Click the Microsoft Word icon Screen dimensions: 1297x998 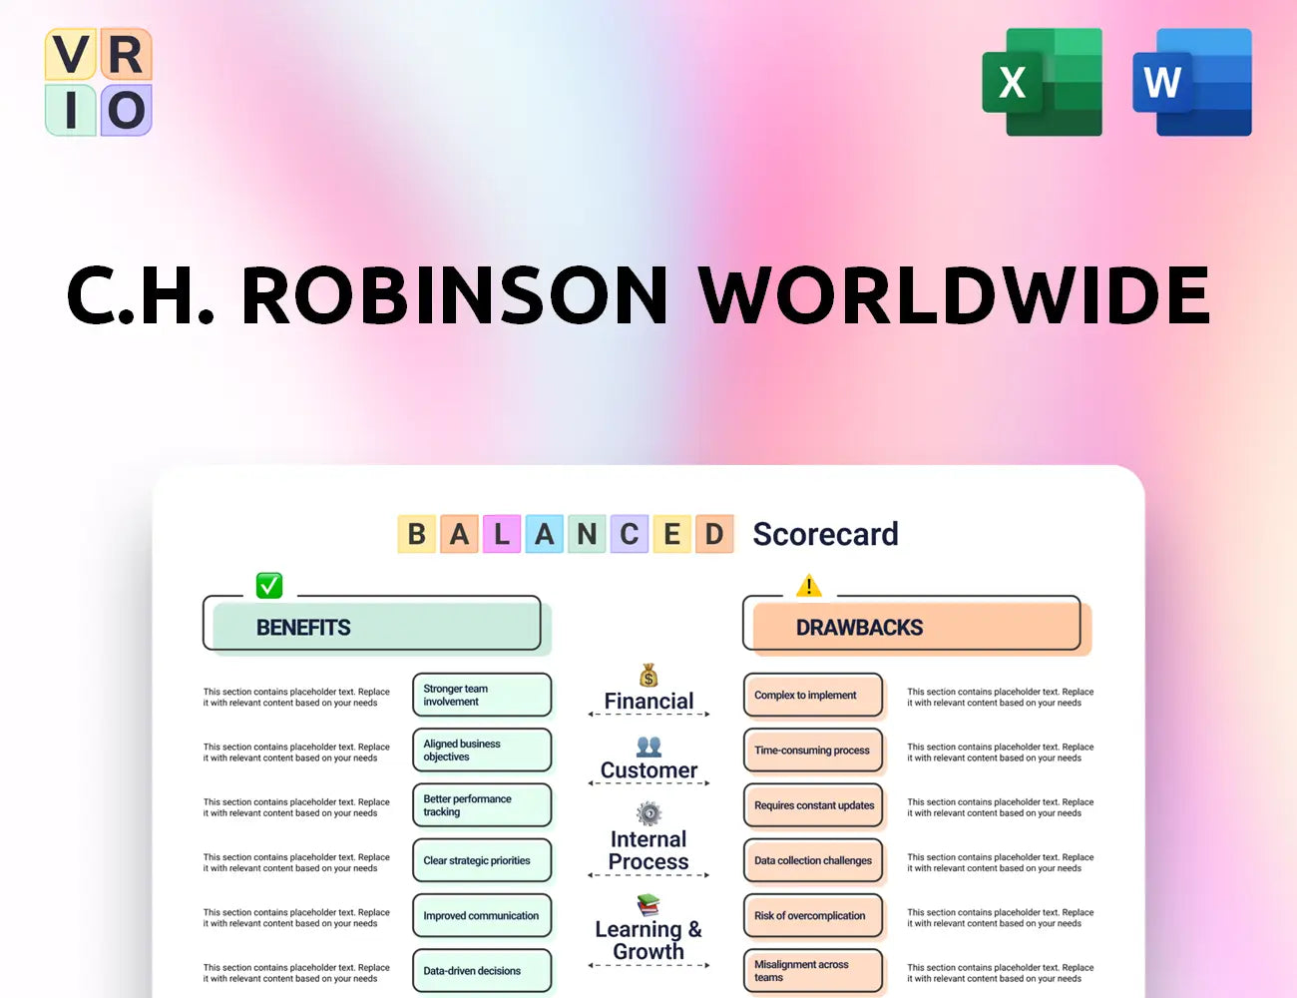coord(1192,82)
